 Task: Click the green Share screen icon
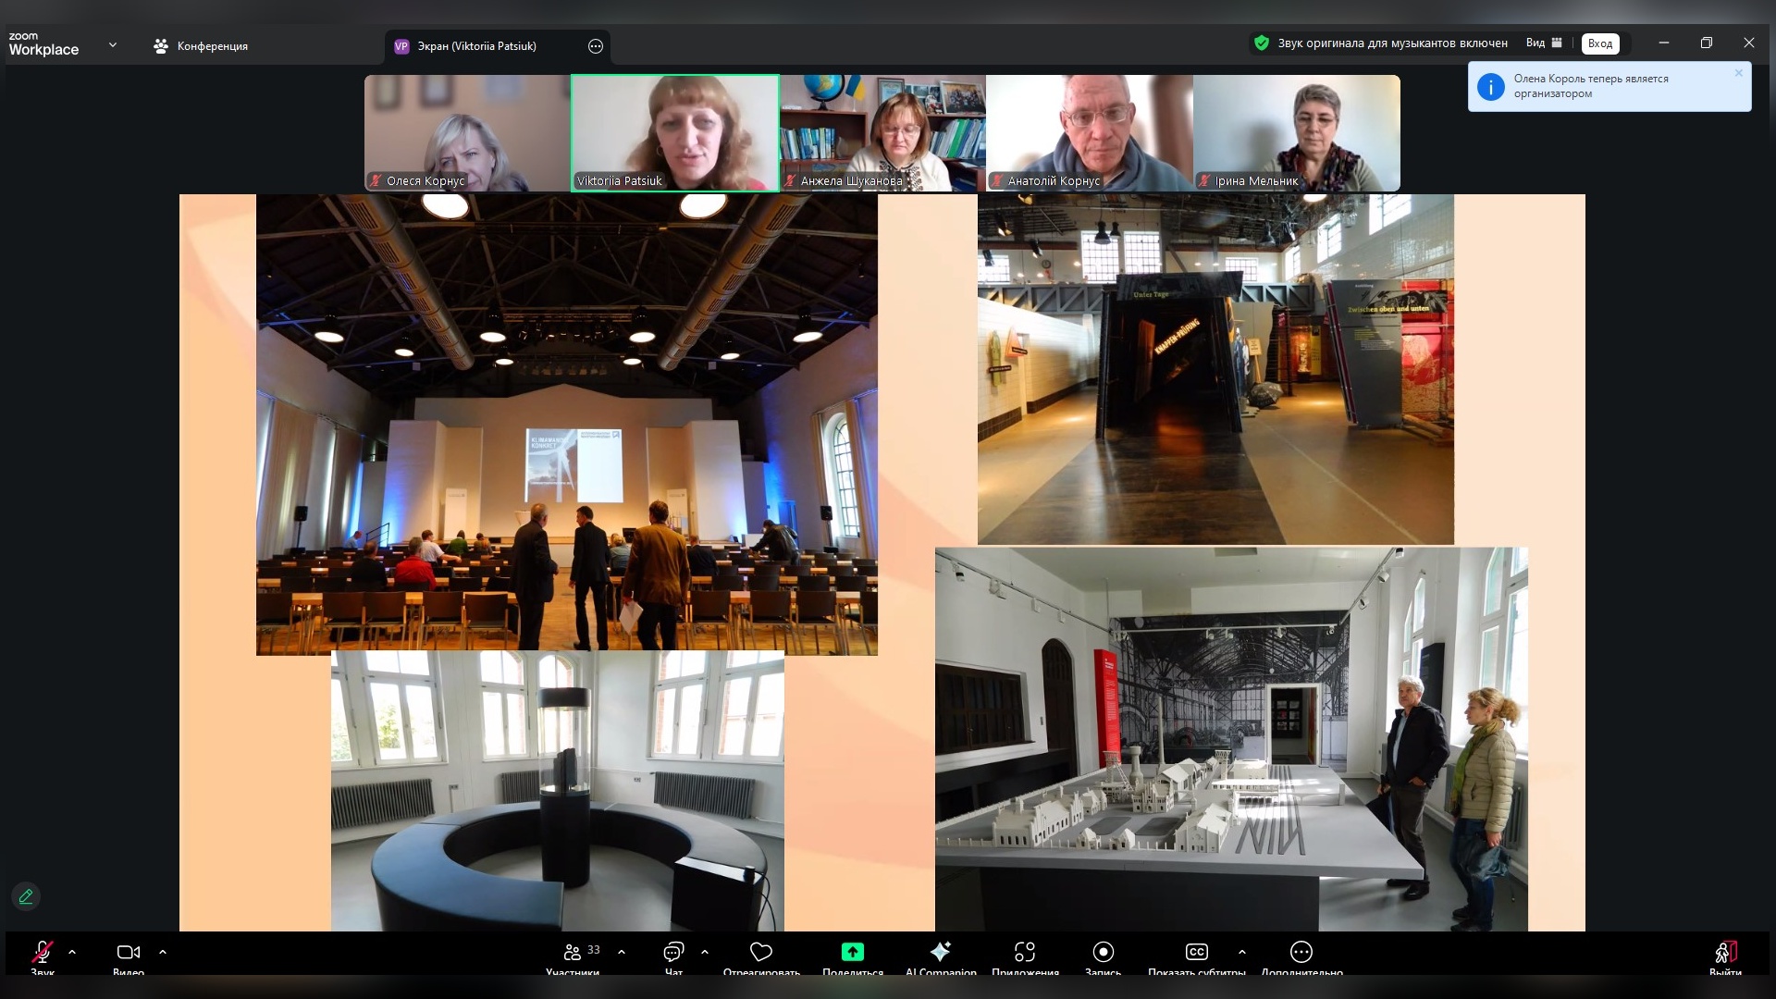pos(852,952)
